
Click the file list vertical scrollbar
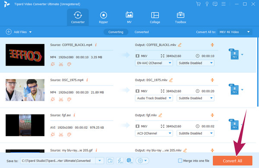tap(258, 72)
